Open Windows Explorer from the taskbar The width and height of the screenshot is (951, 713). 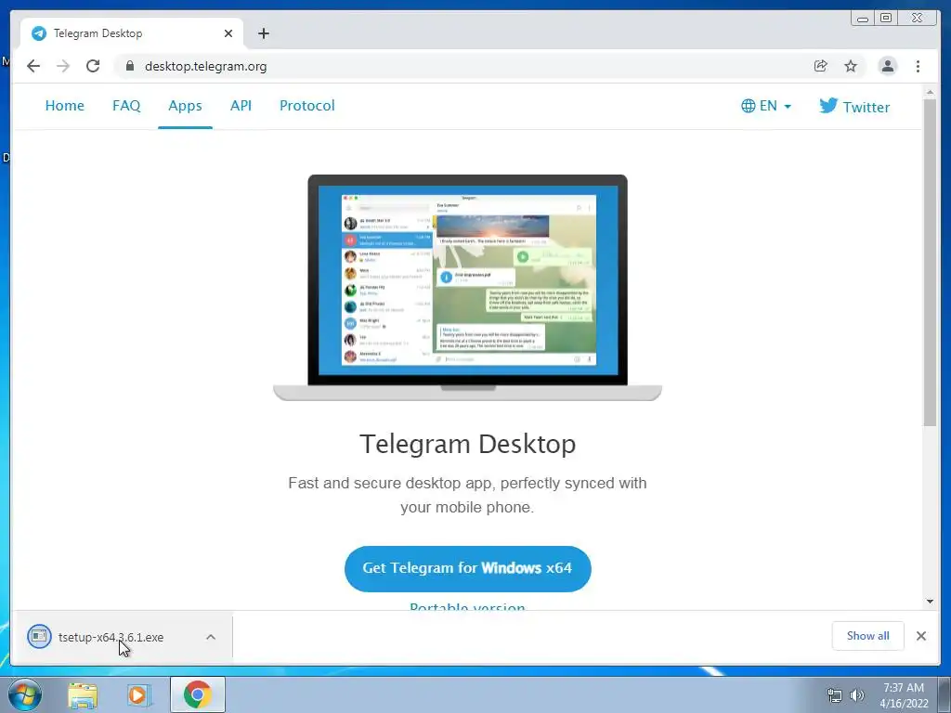pyautogui.click(x=83, y=695)
